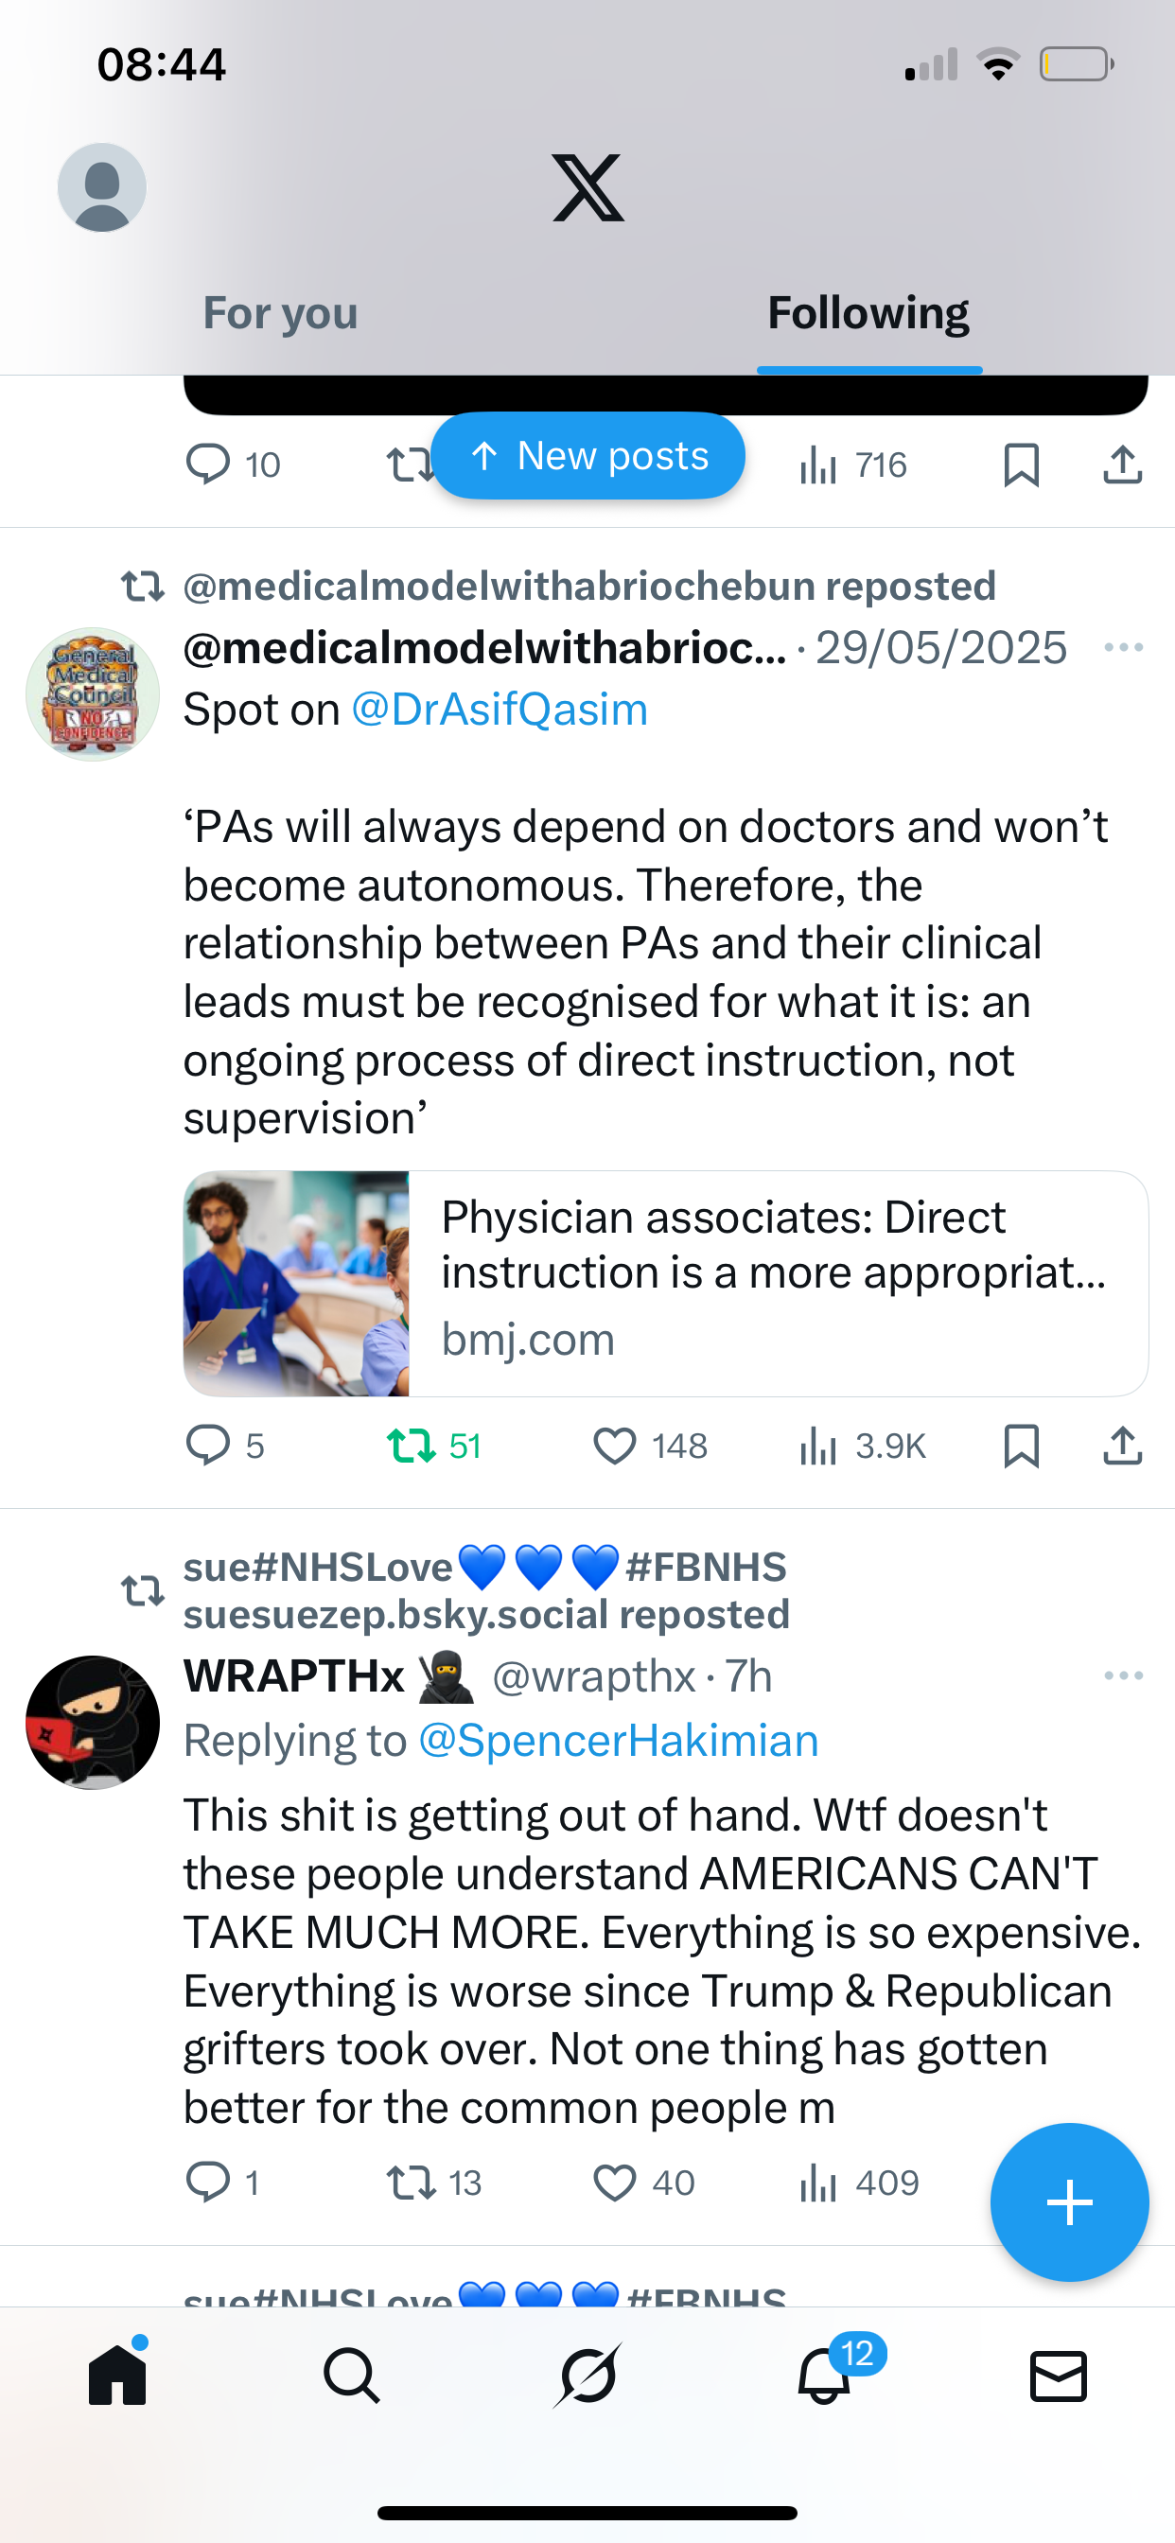Share the Physician associates post
This screenshot has width=1175, height=2543.
click(1123, 1447)
